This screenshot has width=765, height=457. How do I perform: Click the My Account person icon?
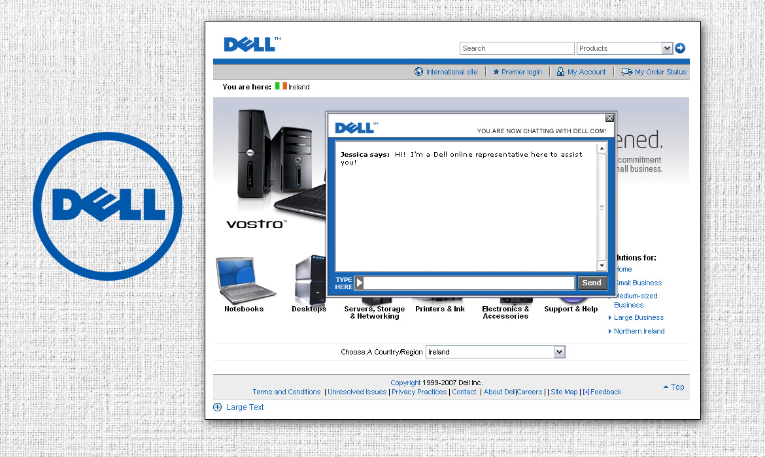(x=560, y=72)
